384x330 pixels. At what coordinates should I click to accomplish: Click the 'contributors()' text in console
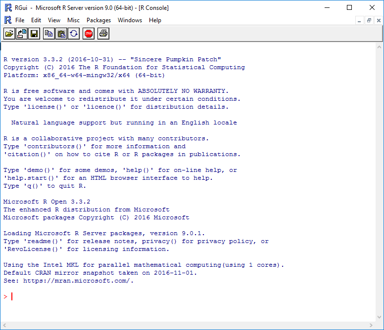click(55, 146)
